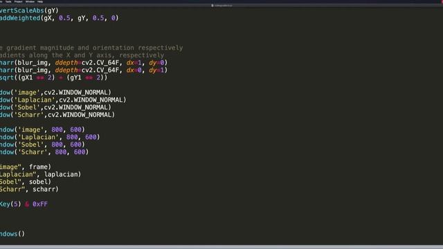
Task: Click the line showing "Sobel", sobel
Action: tap(26, 182)
